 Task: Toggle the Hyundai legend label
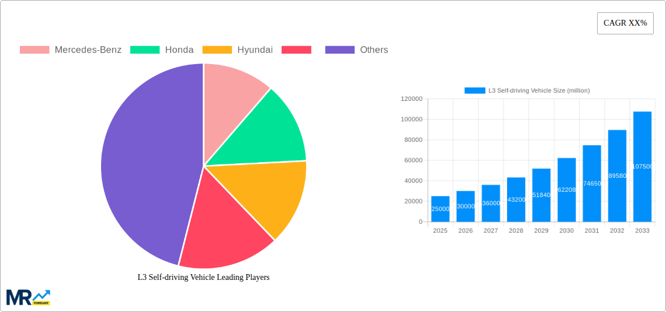(255, 50)
